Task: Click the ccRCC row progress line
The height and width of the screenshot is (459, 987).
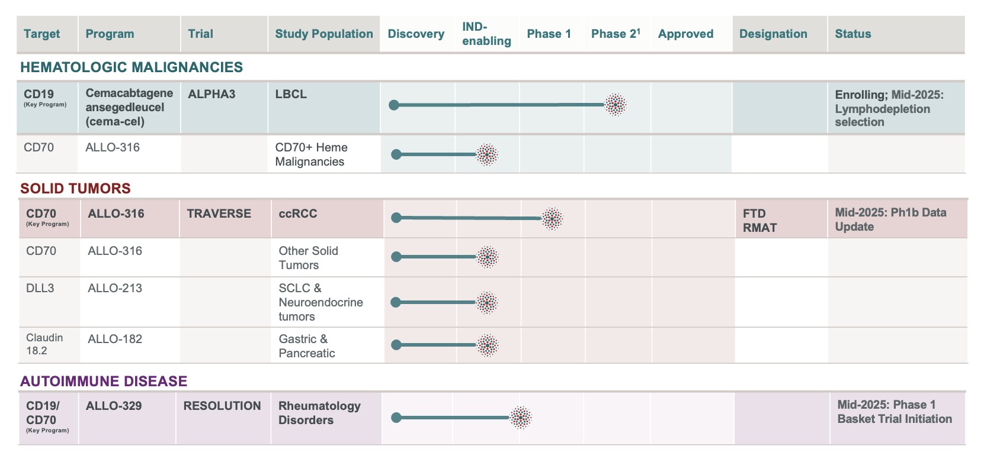Action: tap(468, 218)
